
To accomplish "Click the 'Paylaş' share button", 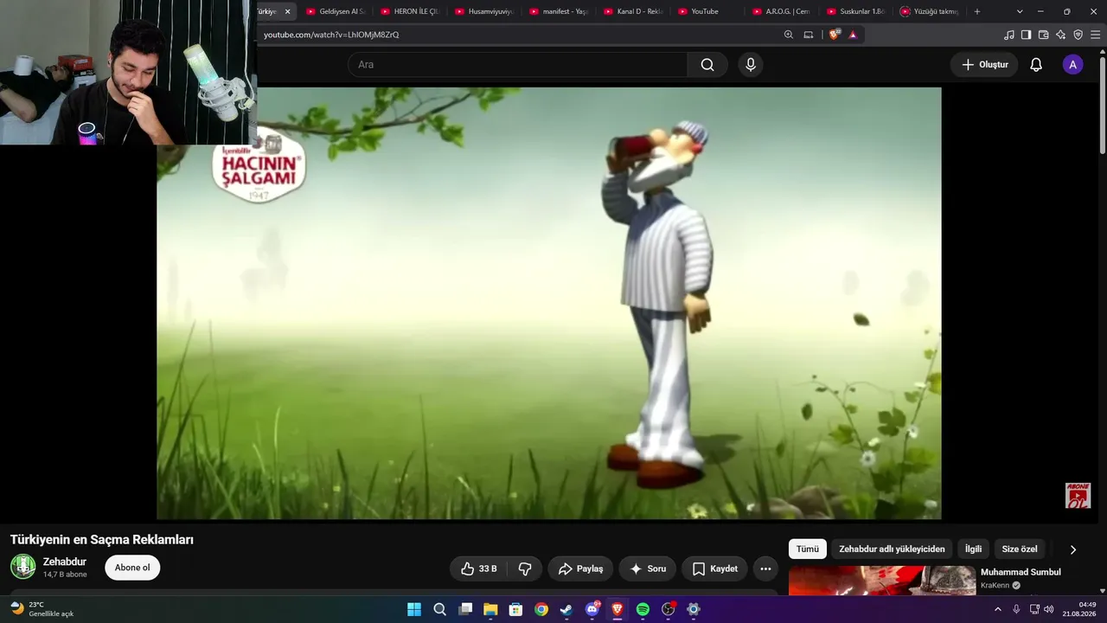I will (x=580, y=568).
